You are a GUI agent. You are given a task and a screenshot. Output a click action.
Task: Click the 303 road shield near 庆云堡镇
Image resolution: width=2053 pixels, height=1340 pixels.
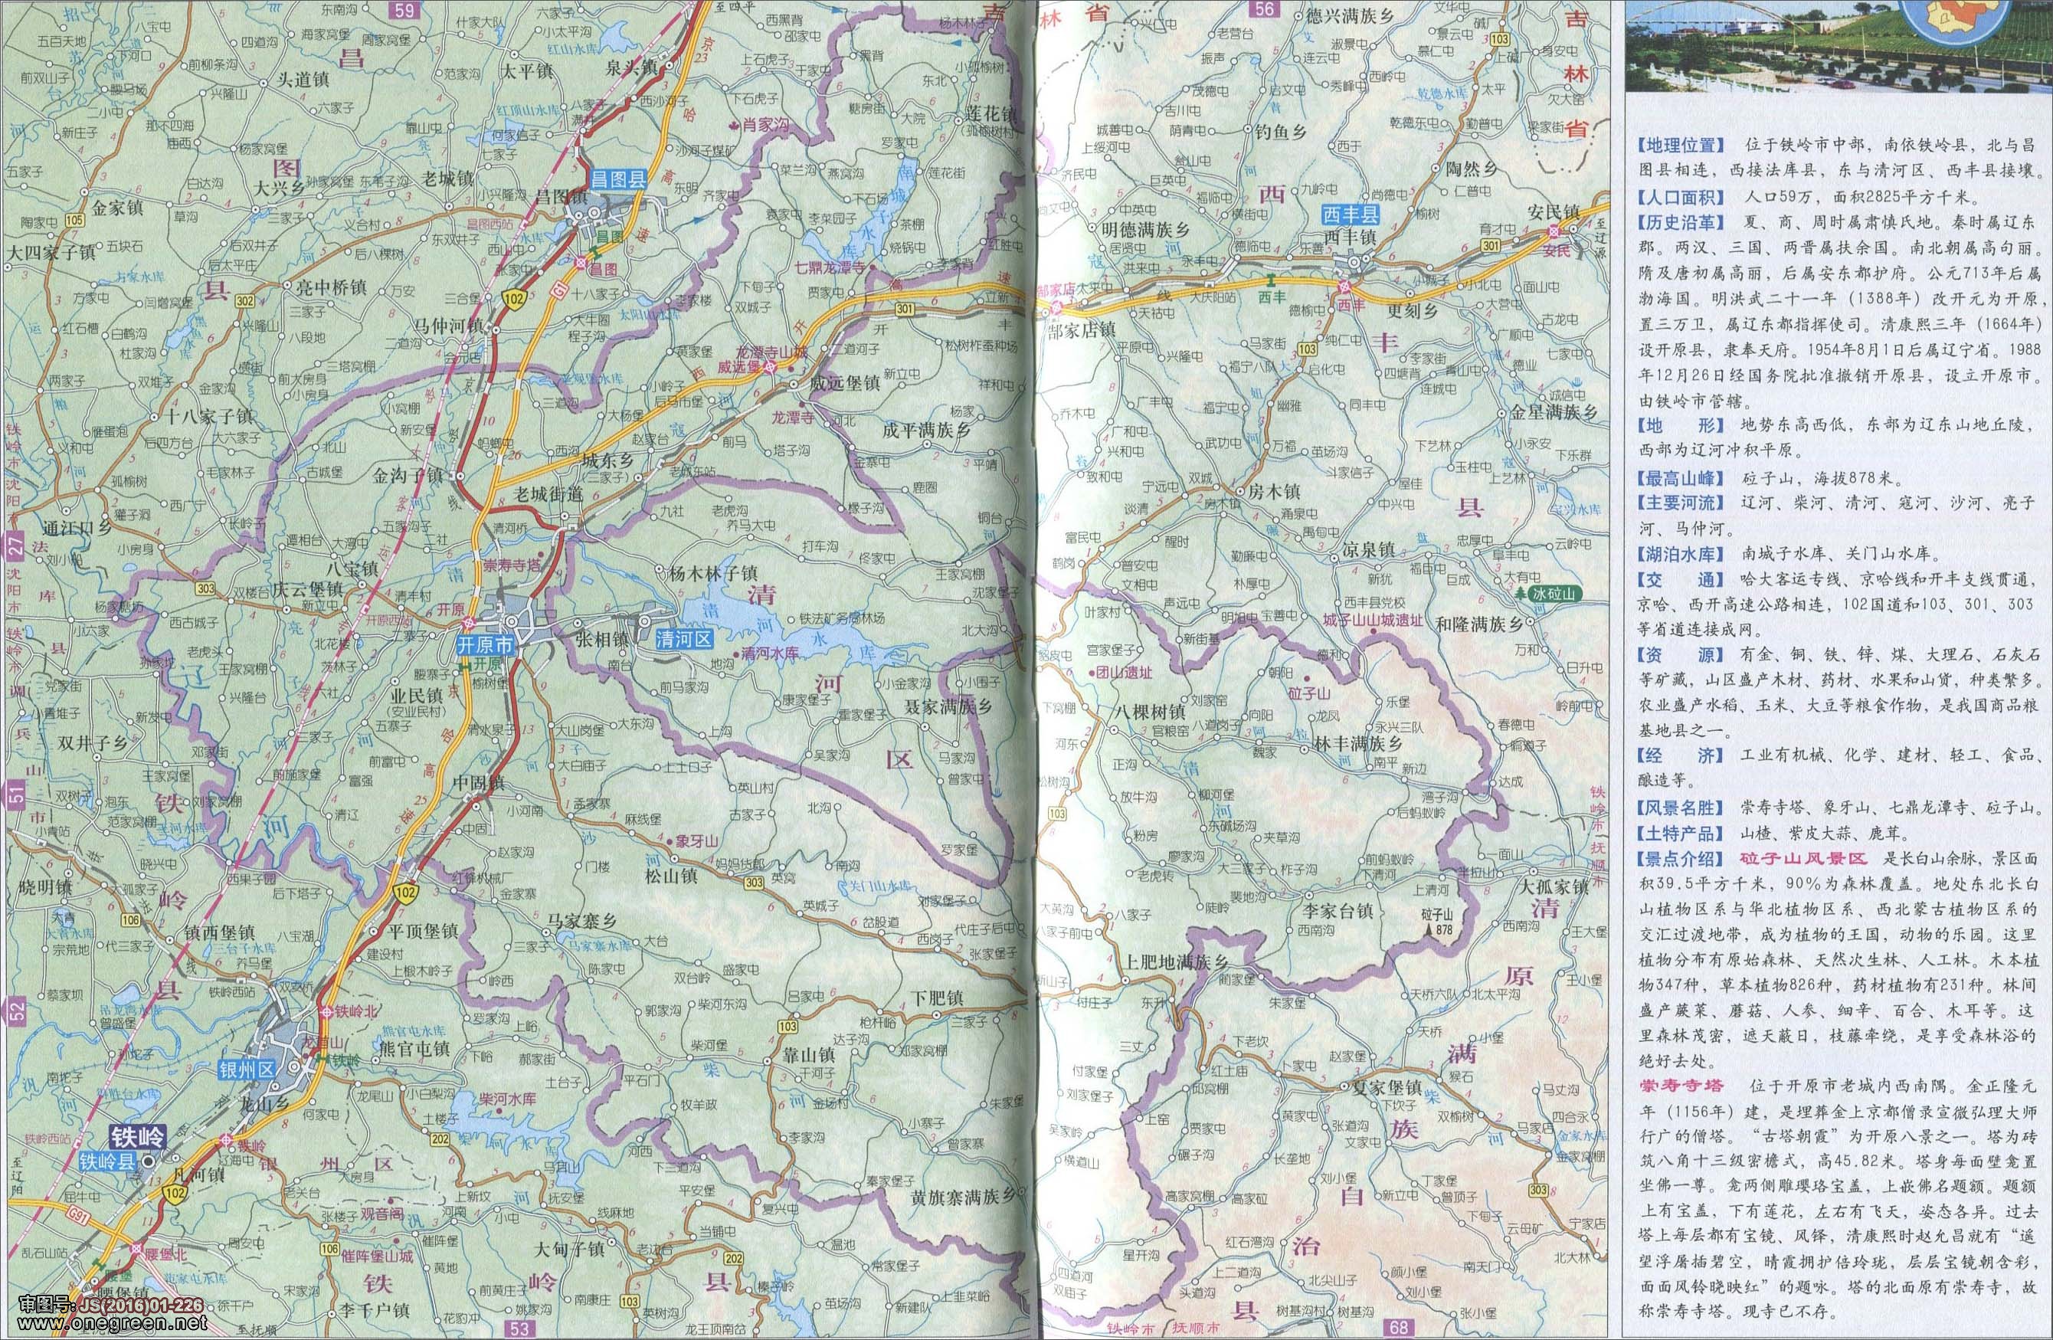(x=205, y=588)
